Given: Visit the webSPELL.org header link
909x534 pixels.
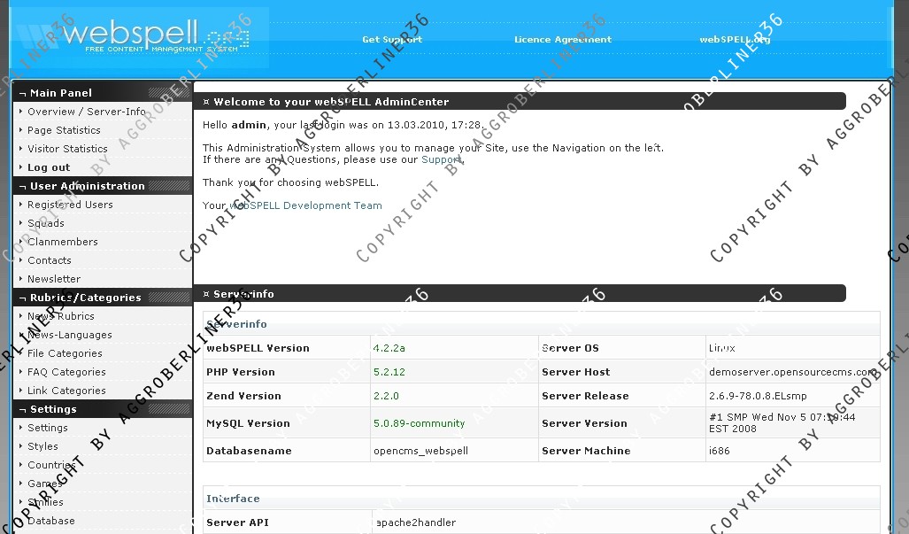Looking at the screenshot, I should point(735,40).
